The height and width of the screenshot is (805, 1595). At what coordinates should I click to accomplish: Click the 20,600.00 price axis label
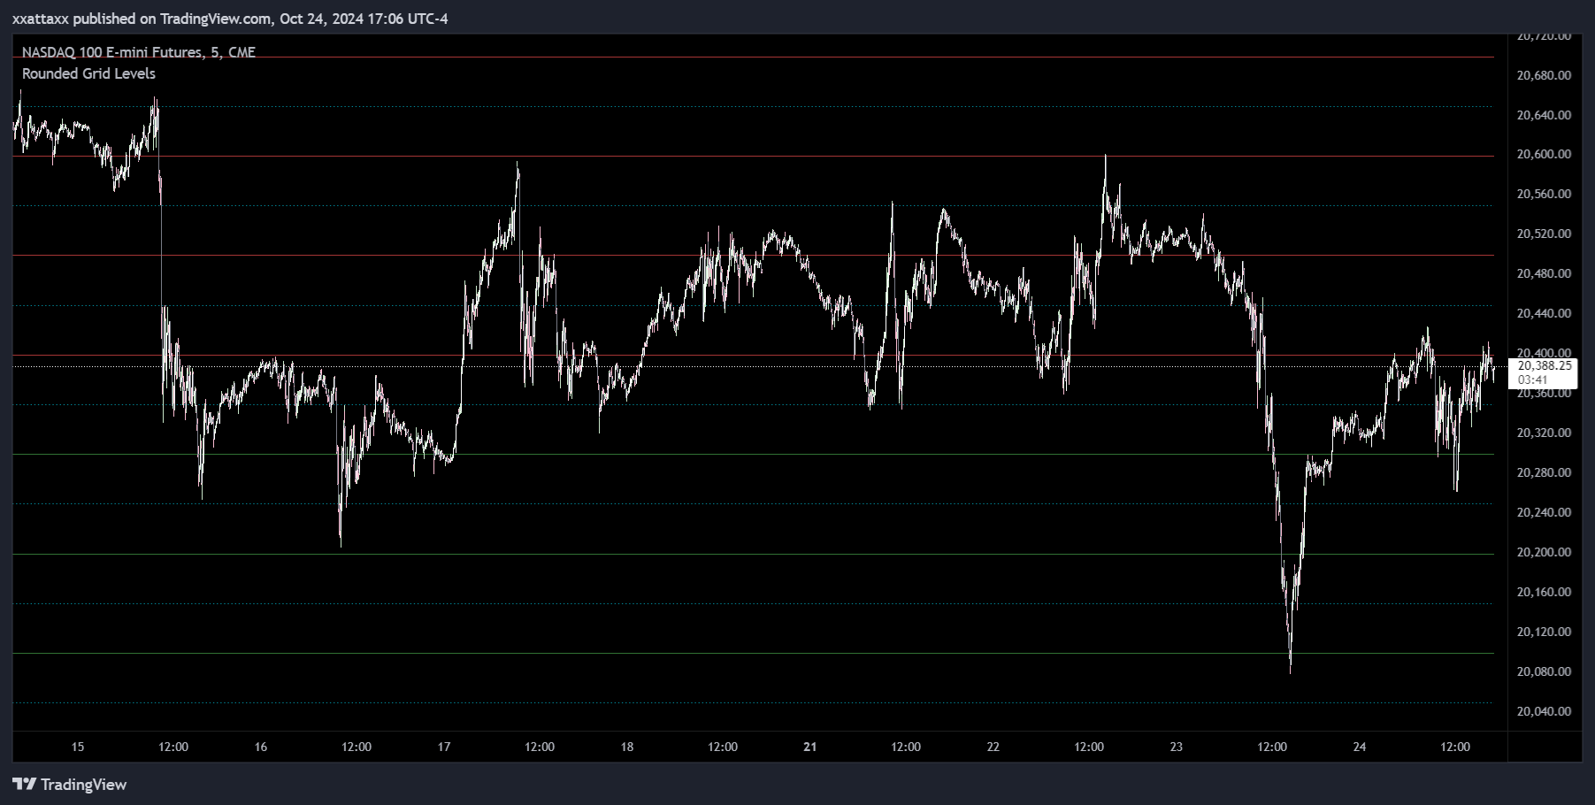click(x=1544, y=154)
